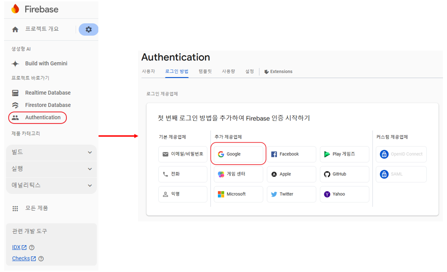Click the SAML lock icon
This screenshot has width=447, height=272.
click(x=384, y=174)
